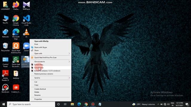
Task: Select the This PC desktop icon
Action: (x=5, y=19)
